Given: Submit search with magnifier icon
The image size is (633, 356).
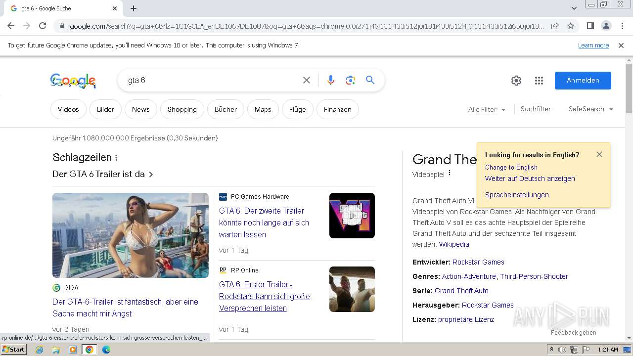Looking at the screenshot, I should 370,80.
